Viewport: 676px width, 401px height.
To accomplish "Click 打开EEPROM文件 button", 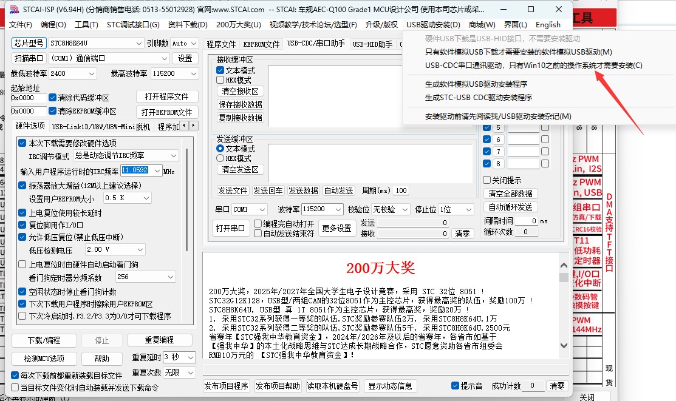I will click(167, 112).
